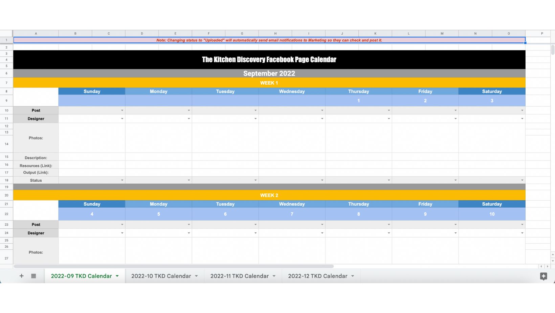The width and height of the screenshot is (555, 313).
Task: Open Week 1 Status dropdown for Sunday
Action: point(122,180)
